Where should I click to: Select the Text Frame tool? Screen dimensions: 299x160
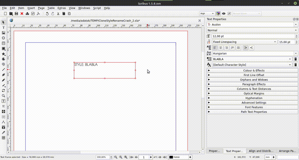4,27
